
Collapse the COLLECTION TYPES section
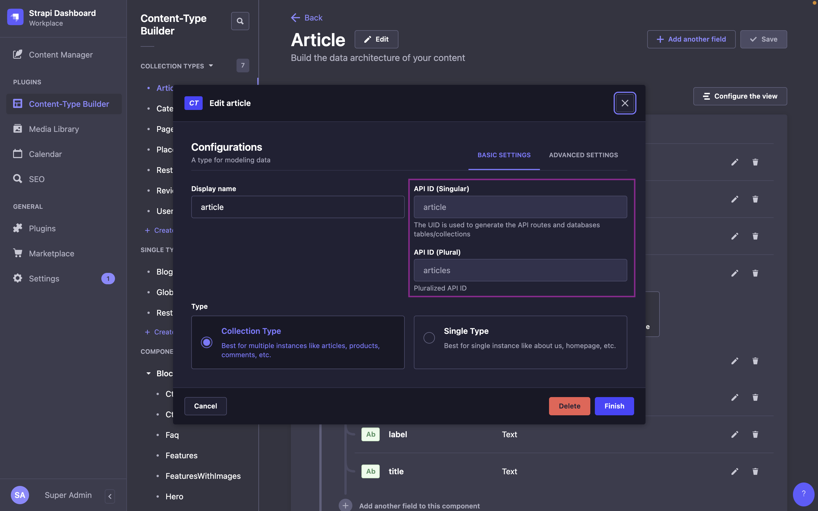pyautogui.click(x=211, y=66)
